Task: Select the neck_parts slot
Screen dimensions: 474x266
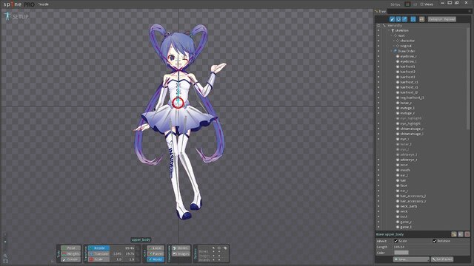Action: pyautogui.click(x=409, y=206)
